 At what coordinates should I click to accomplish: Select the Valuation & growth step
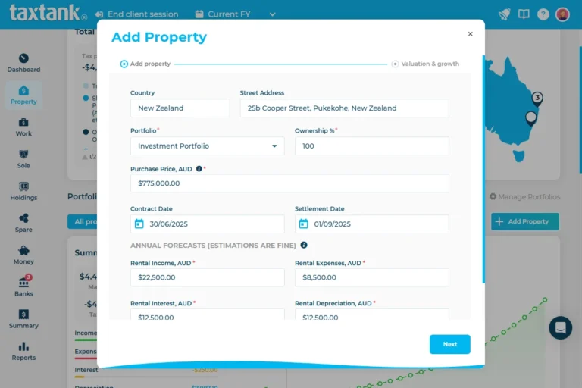pos(425,64)
